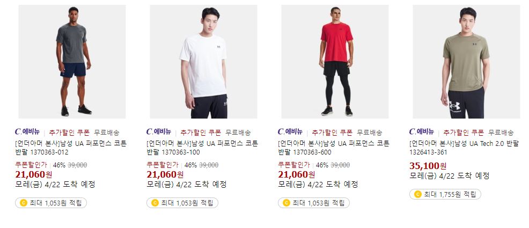Click the C.에비뉴 logo on the red shirt item
The height and width of the screenshot is (228, 529).
pos(290,132)
